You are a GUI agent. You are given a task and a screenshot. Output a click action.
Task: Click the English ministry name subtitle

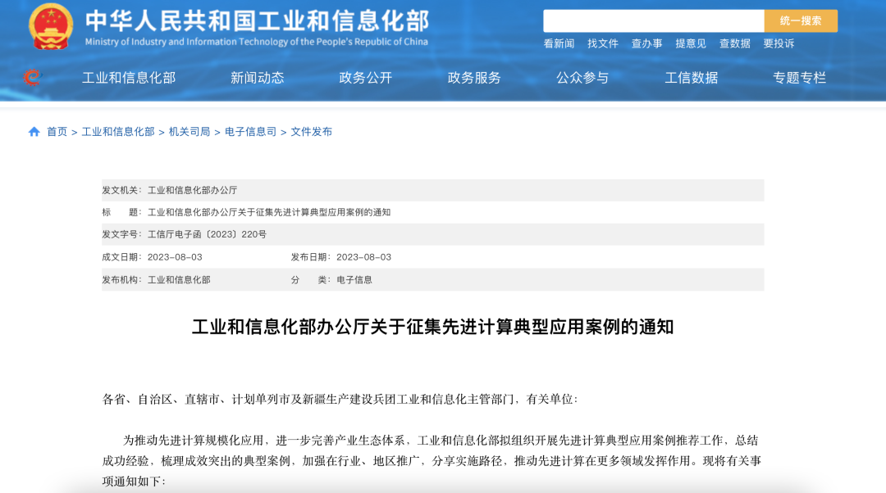tap(257, 42)
